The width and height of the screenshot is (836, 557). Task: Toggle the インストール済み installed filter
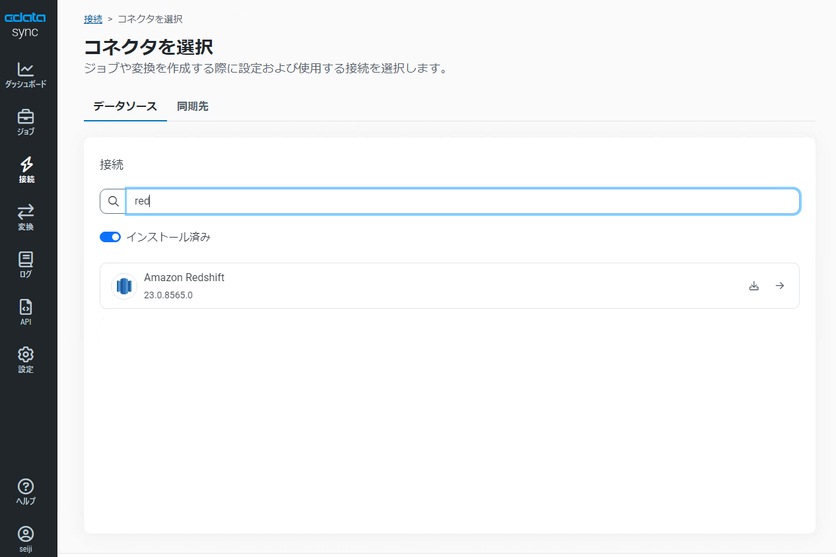click(110, 237)
